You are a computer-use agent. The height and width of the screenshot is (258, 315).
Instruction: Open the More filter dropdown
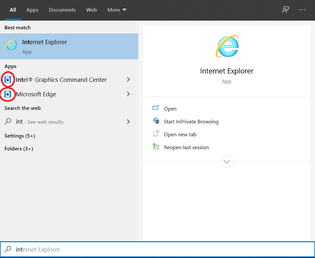(x=117, y=10)
